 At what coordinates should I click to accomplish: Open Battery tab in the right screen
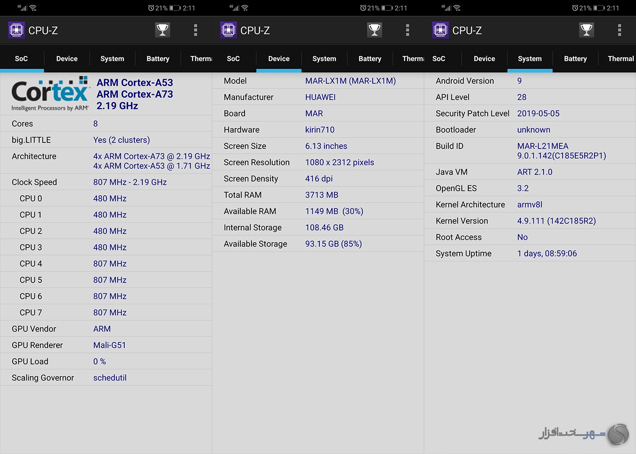575,58
